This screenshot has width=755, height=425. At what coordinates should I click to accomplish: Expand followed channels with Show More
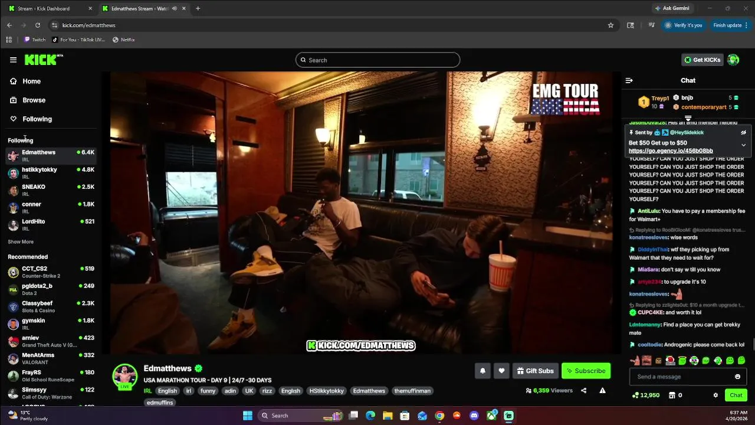[x=21, y=242]
